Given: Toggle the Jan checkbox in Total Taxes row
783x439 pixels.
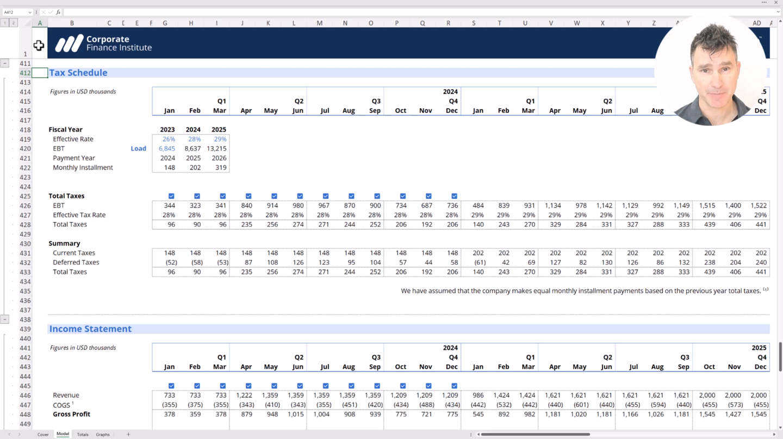Looking at the screenshot, I should tap(171, 196).
